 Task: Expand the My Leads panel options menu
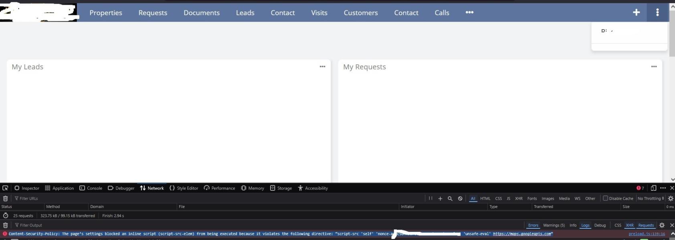point(322,66)
